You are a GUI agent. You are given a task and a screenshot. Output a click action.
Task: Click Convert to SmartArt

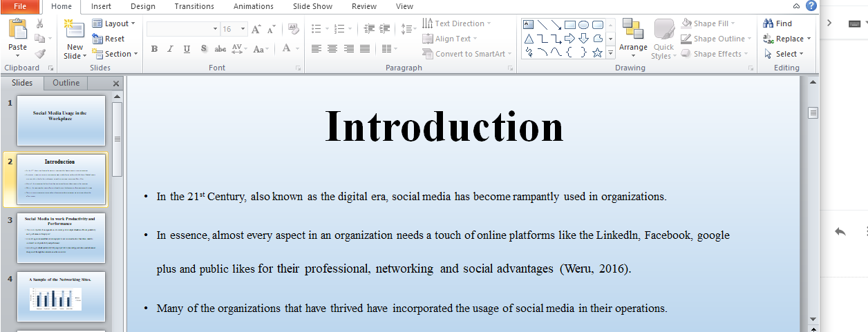click(x=466, y=54)
